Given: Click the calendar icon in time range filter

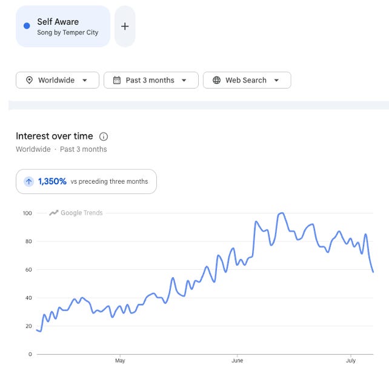Looking at the screenshot, I should tap(117, 80).
